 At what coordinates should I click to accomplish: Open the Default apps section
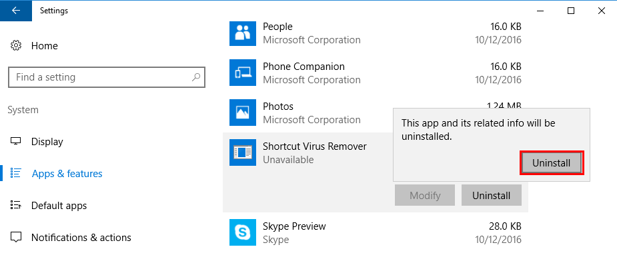[59, 206]
